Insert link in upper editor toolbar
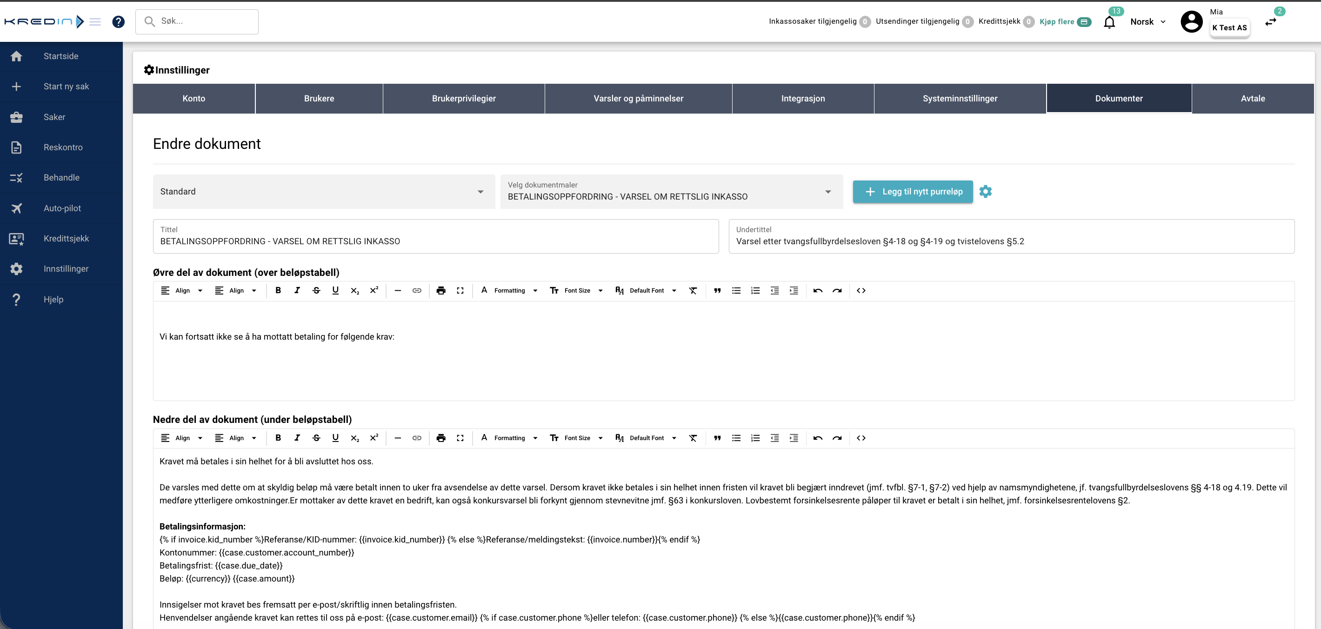 point(417,290)
